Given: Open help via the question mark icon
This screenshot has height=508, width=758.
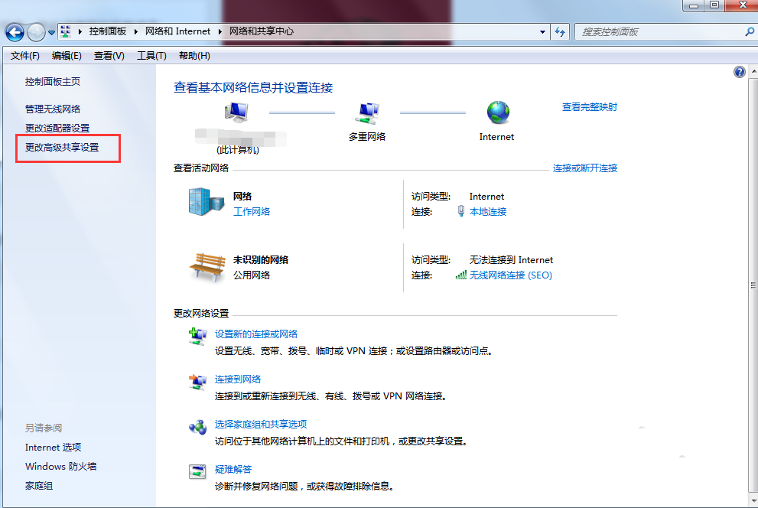Looking at the screenshot, I should coord(739,71).
